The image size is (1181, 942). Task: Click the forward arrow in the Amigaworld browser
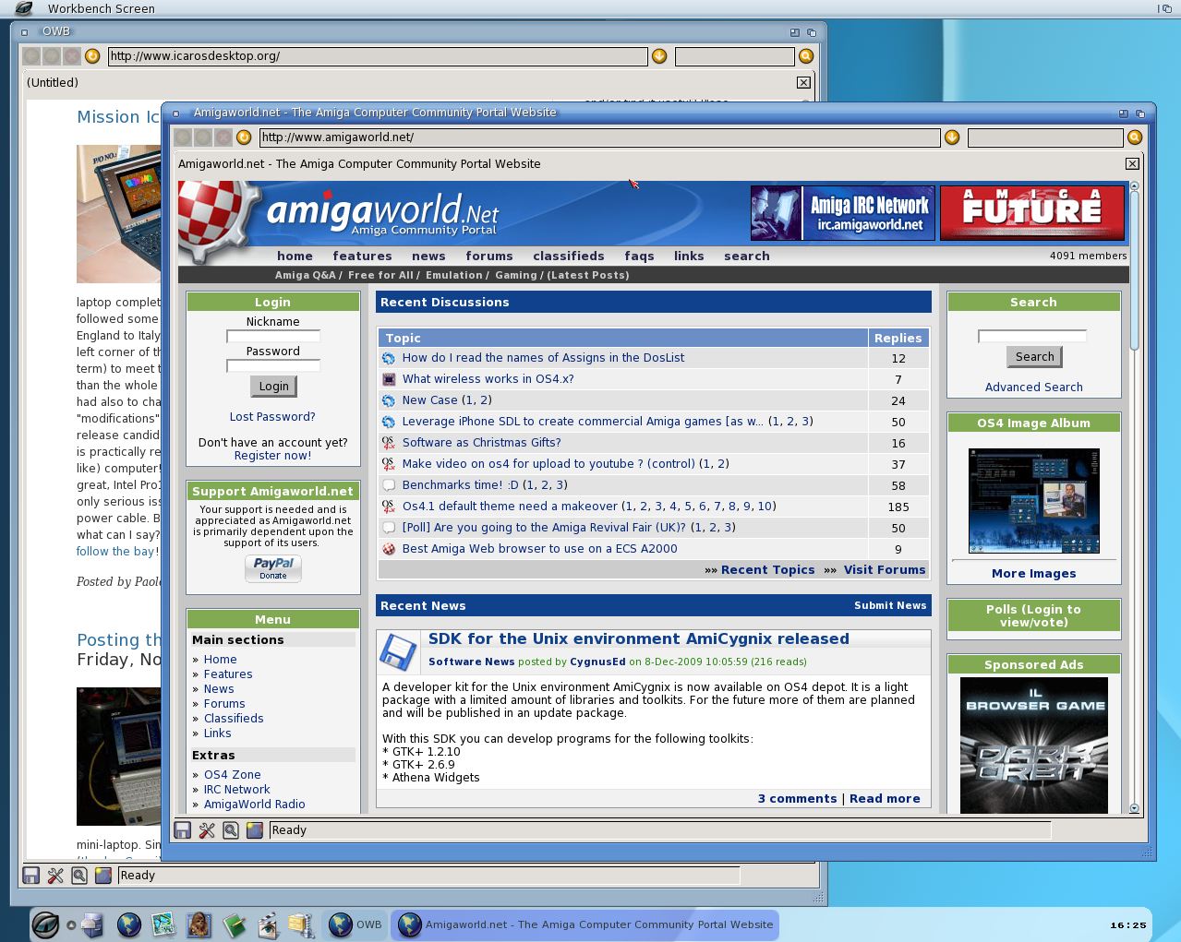pos(203,137)
